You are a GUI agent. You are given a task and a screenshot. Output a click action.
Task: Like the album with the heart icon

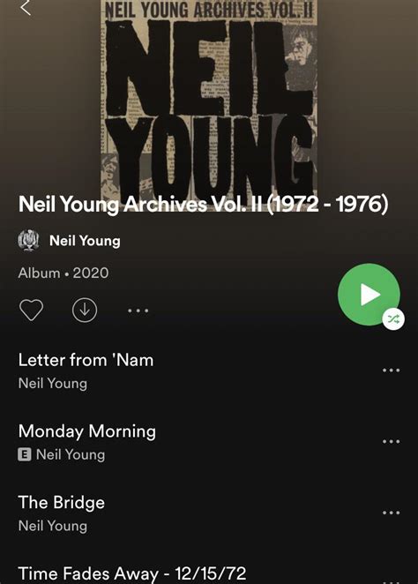coord(31,310)
